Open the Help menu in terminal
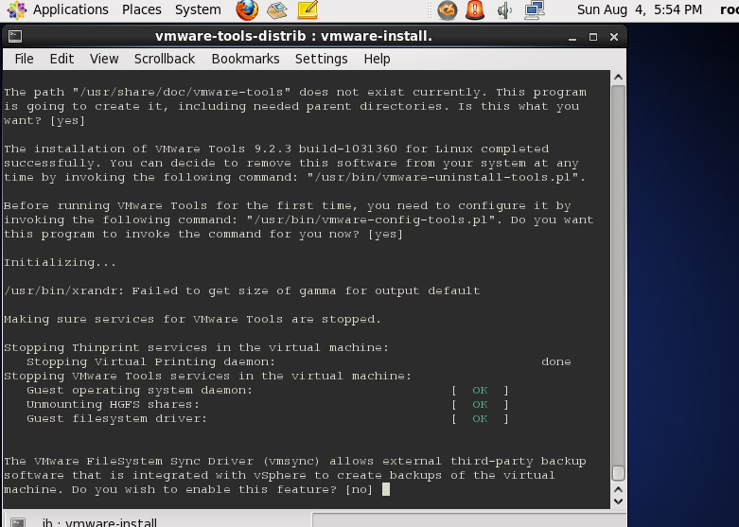This screenshot has height=527, width=739. pos(377,59)
